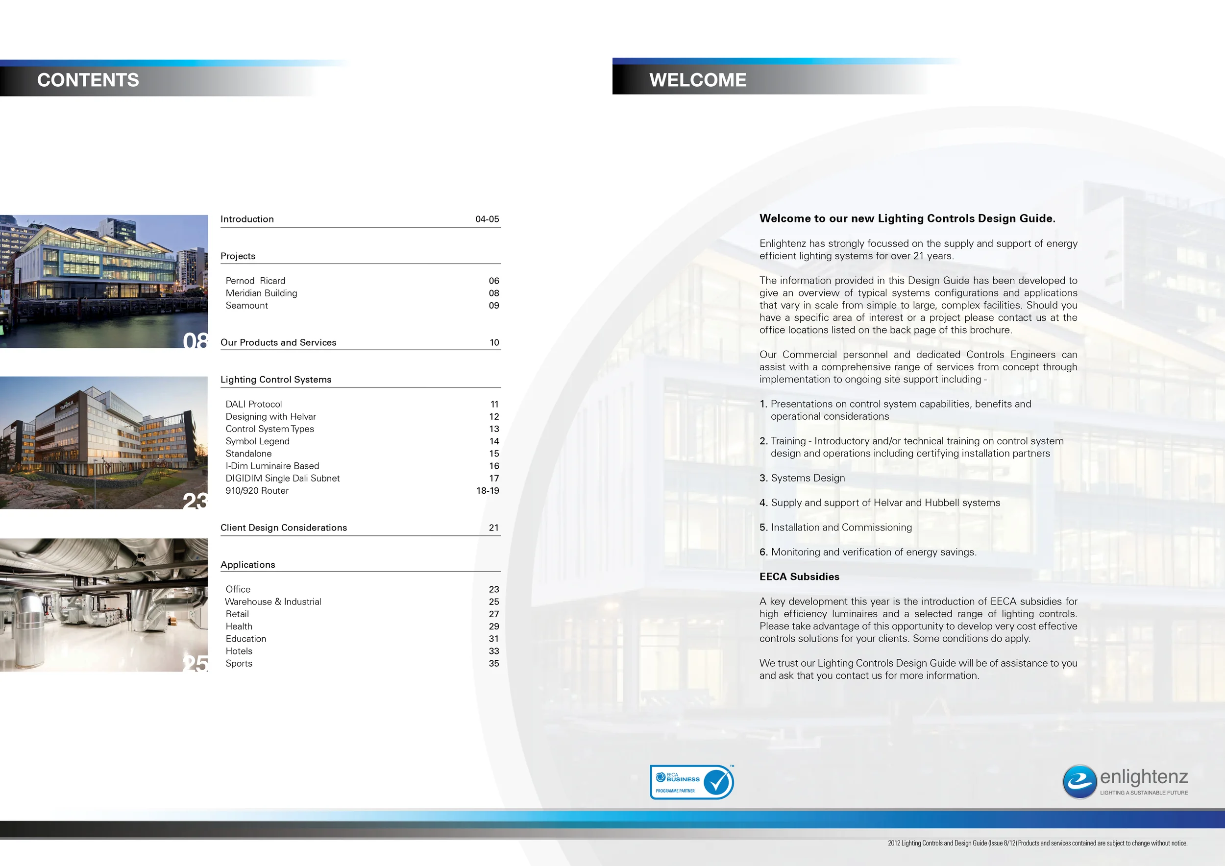Jump to the Seamount project entry

[246, 306]
